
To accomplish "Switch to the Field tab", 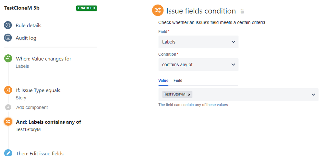I will point(178,81).
